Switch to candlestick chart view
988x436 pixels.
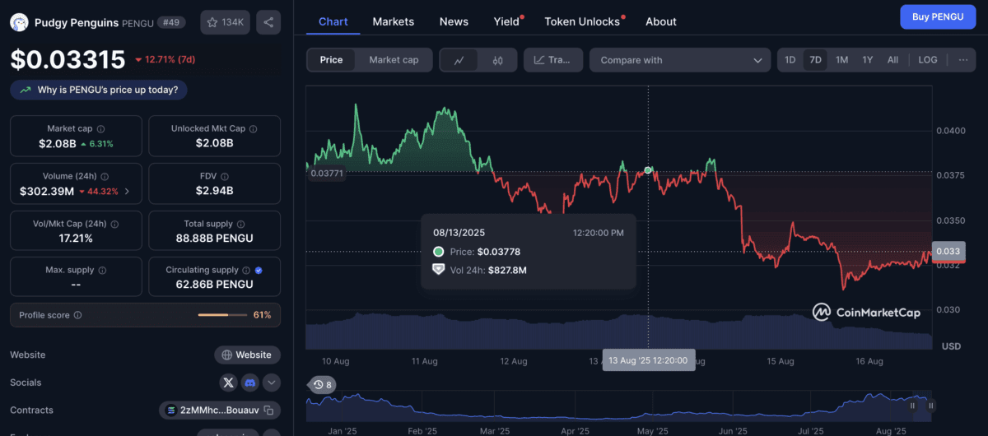[497, 60]
